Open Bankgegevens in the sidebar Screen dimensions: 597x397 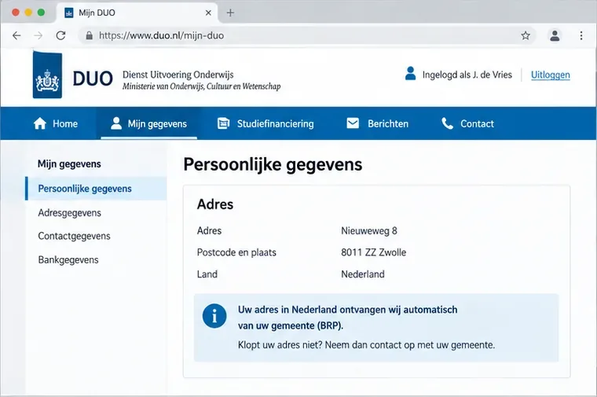[x=68, y=260]
